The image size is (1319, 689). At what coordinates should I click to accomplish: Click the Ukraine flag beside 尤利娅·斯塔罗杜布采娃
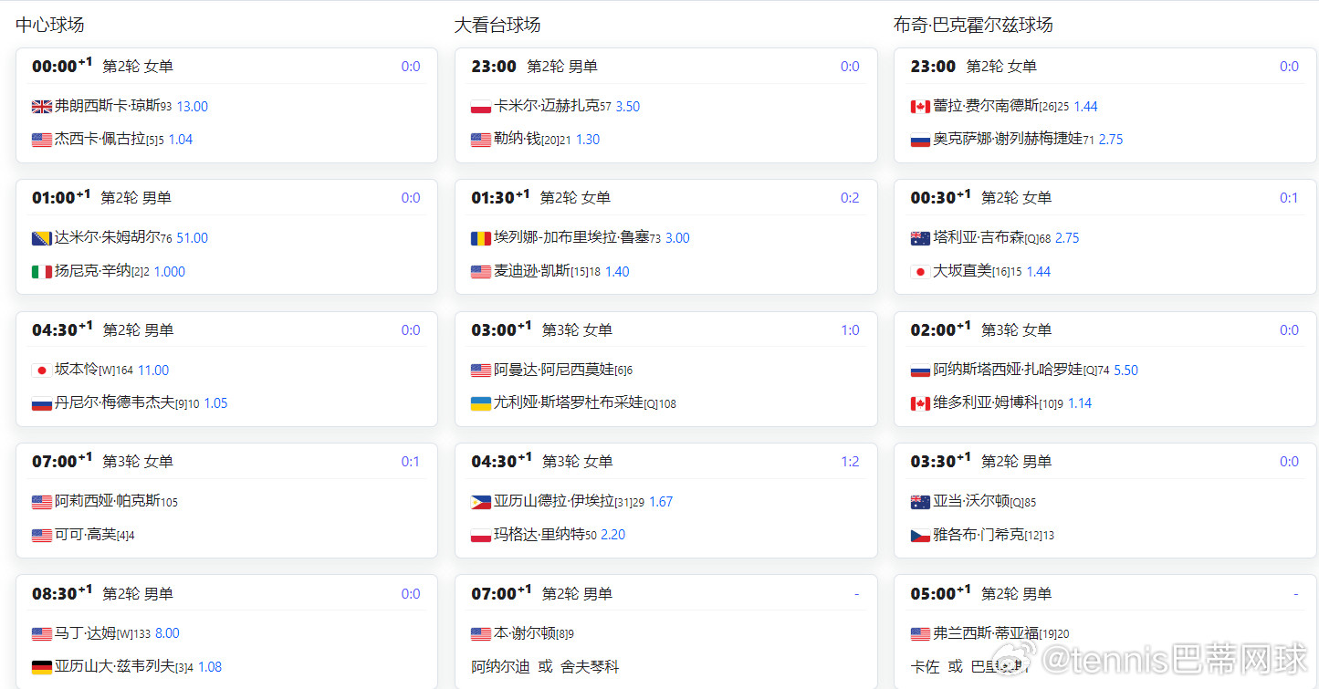(x=481, y=402)
